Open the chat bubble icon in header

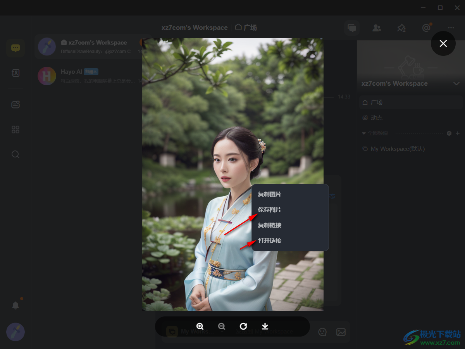(x=352, y=28)
